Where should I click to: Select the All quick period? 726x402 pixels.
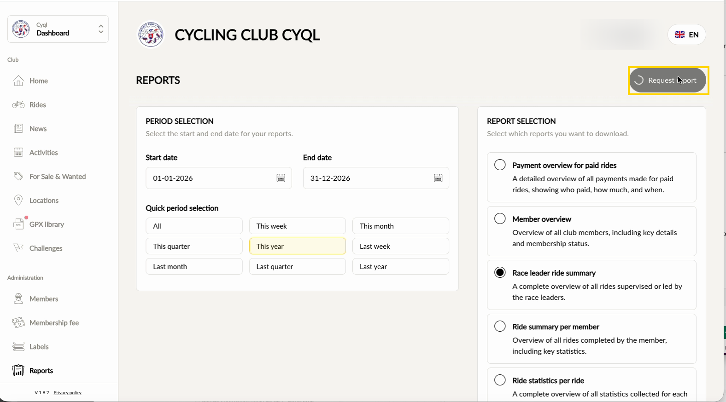point(194,226)
